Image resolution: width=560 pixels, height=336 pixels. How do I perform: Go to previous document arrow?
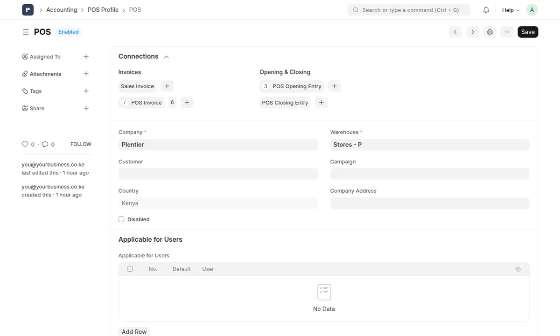coord(455,32)
